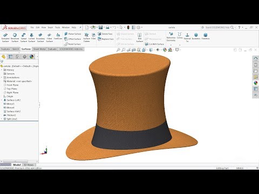Click the Planar Surface command
Image resolution: width=259 pixels, height=194 pixels.
(73, 34)
